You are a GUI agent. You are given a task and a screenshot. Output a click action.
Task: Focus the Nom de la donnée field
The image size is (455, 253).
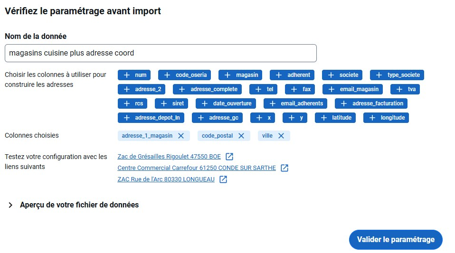click(161, 53)
